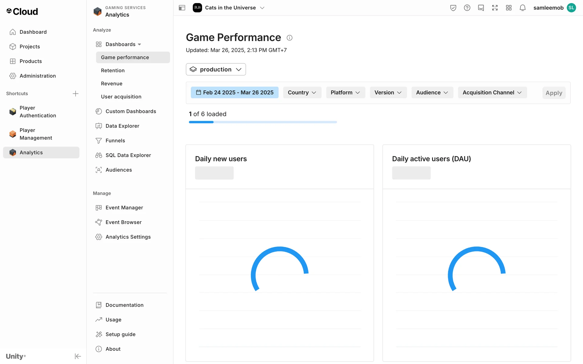The height and width of the screenshot is (364, 583).
Task: Click the fullscreen expand icon in header
Action: coord(495,8)
